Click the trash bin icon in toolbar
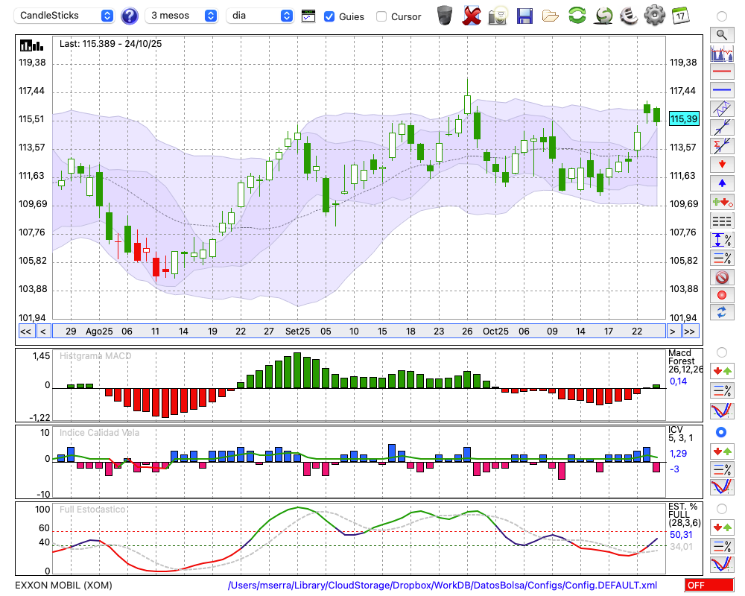Viewport: 745px width, 596px height. tap(445, 16)
